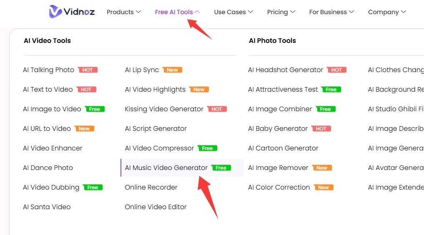The image size is (424, 235).
Task: Open AI Script Generator tool
Action: [156, 129]
